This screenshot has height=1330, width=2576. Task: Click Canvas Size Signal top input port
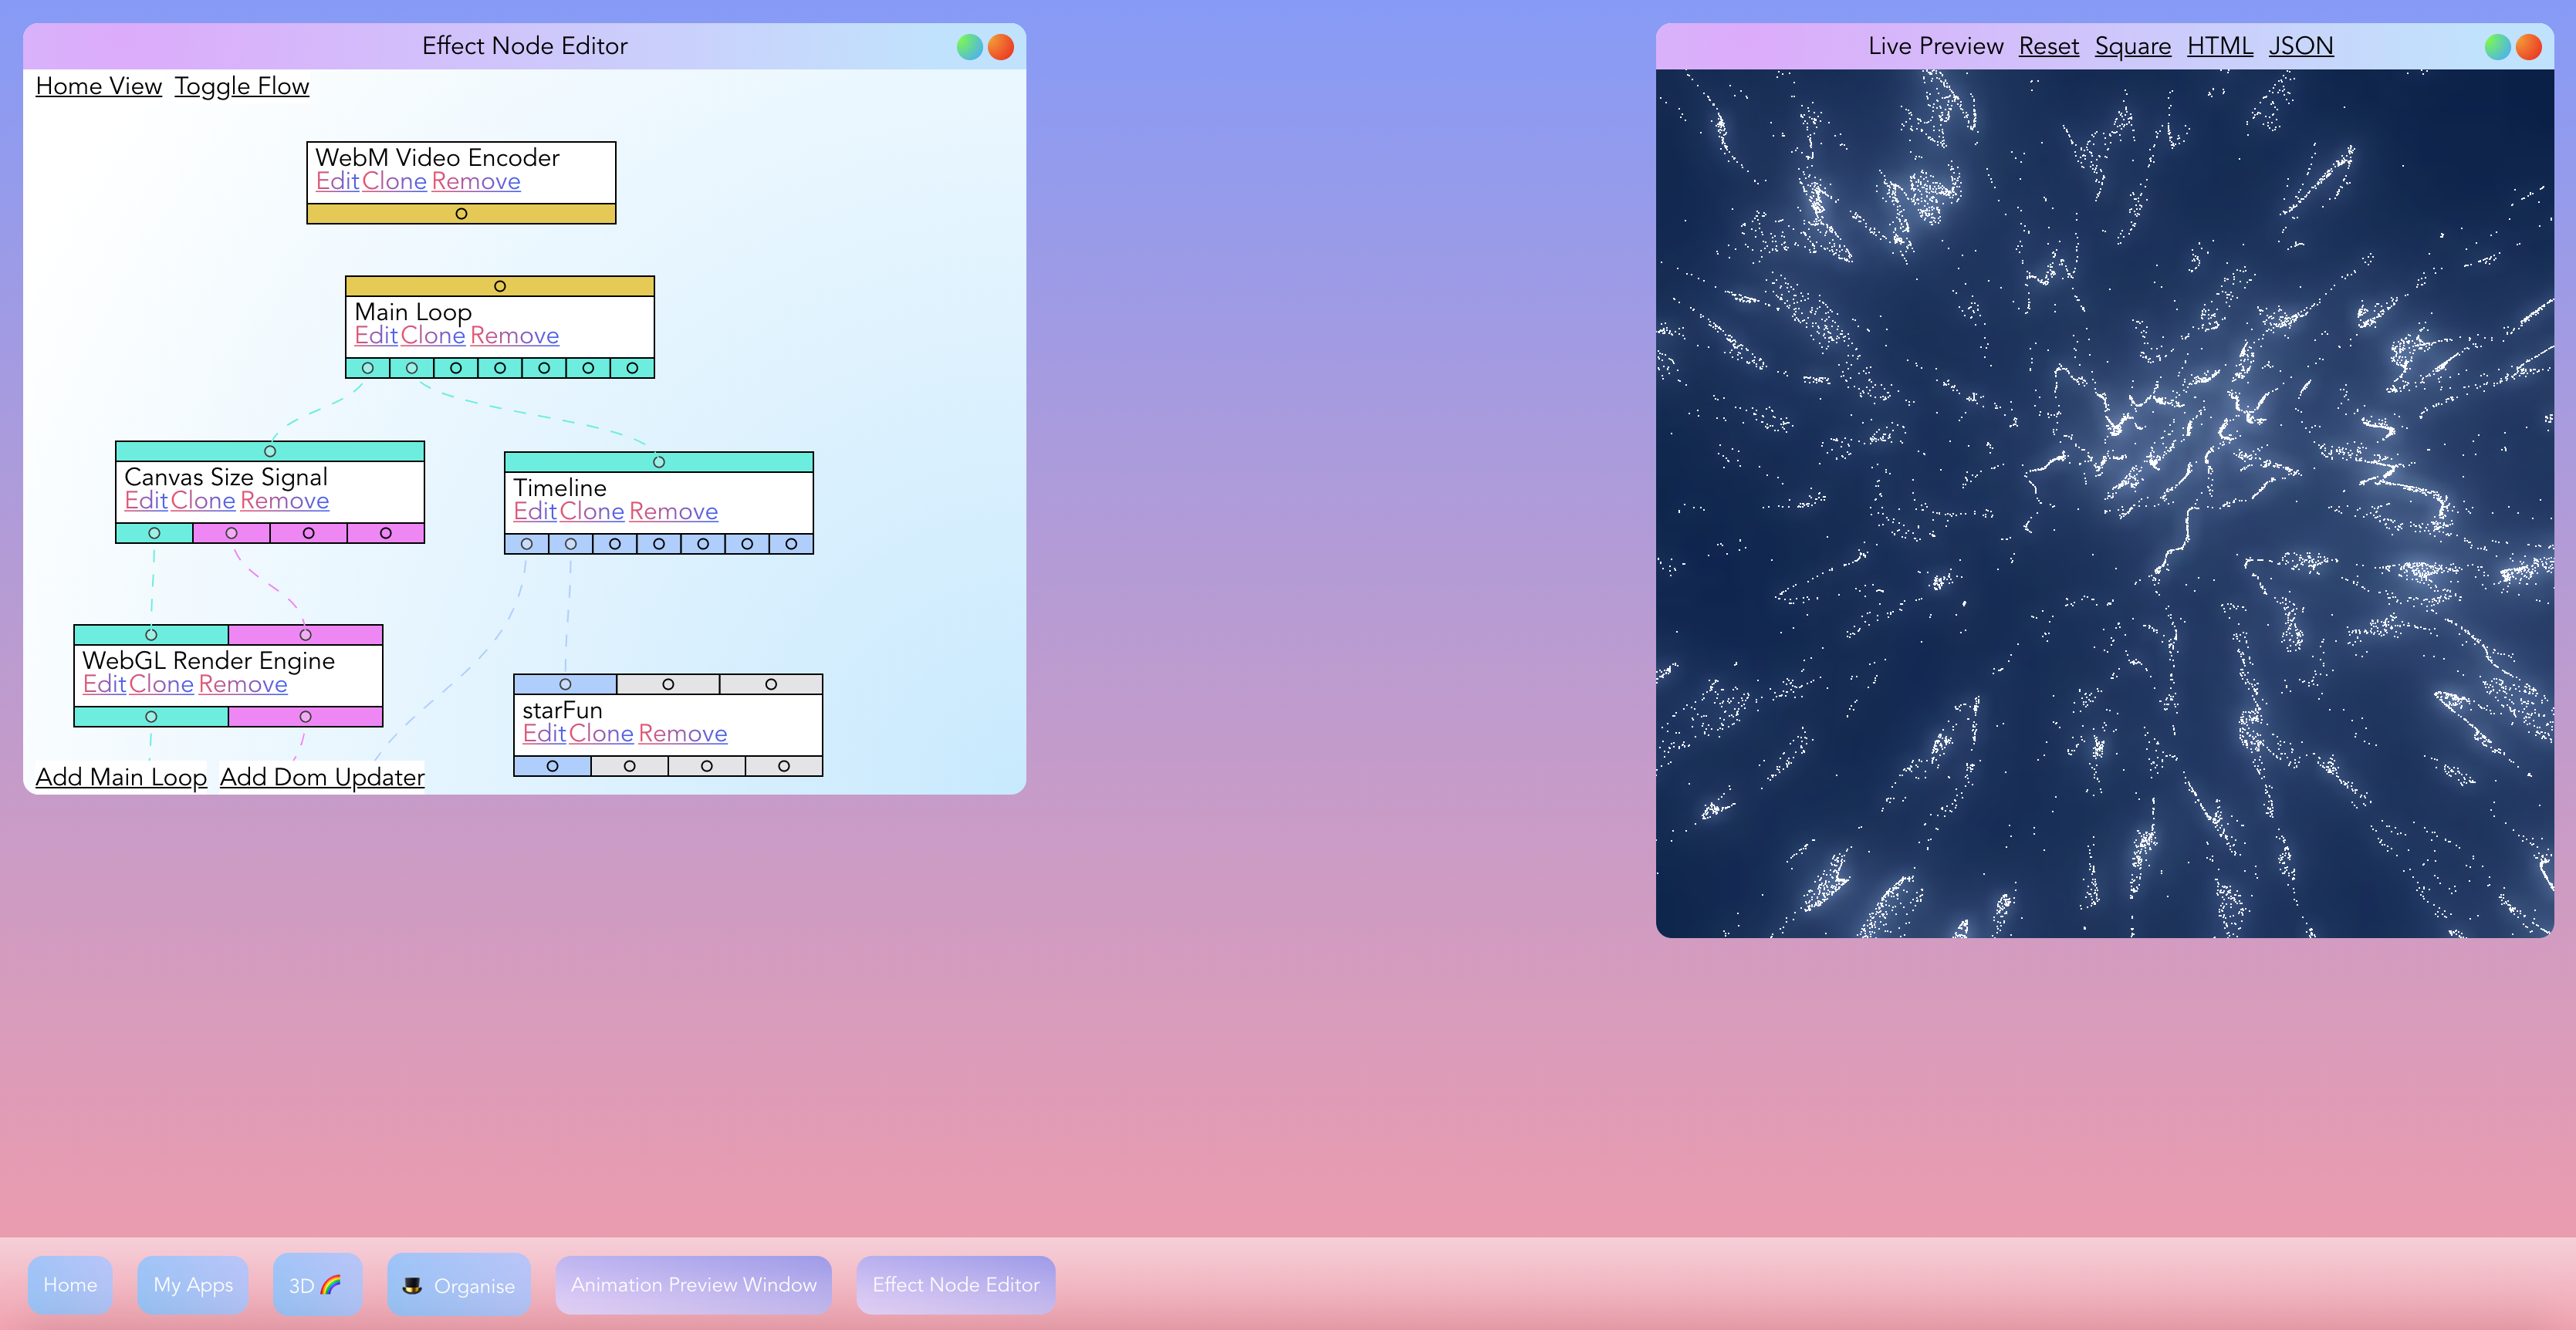[270, 451]
